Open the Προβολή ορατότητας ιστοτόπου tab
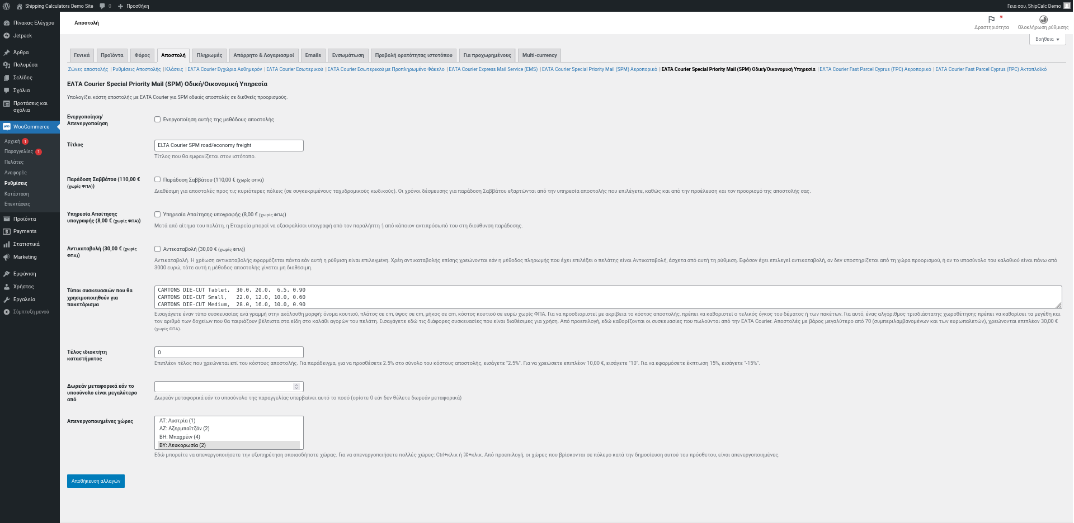 tap(413, 55)
